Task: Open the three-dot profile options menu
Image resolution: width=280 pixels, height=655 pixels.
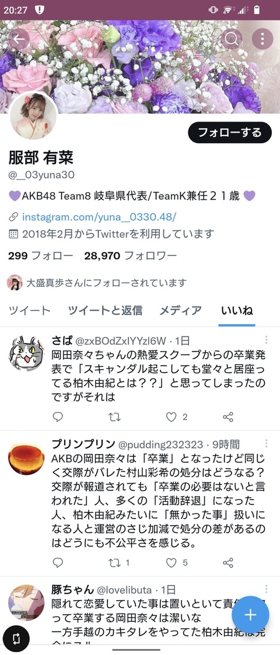Action: 262,39
